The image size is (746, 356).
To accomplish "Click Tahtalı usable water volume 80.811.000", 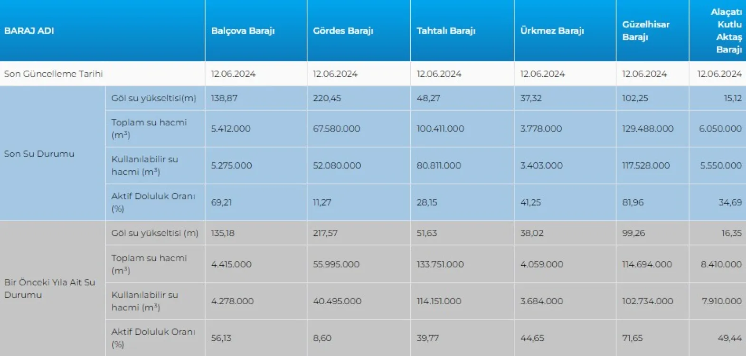I will click(x=439, y=166).
